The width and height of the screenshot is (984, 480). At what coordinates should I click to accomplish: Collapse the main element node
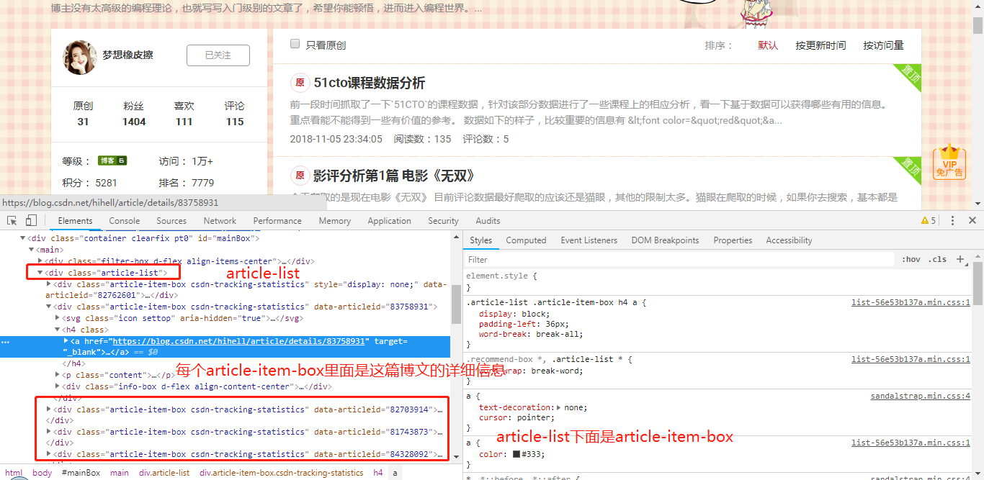coord(32,250)
